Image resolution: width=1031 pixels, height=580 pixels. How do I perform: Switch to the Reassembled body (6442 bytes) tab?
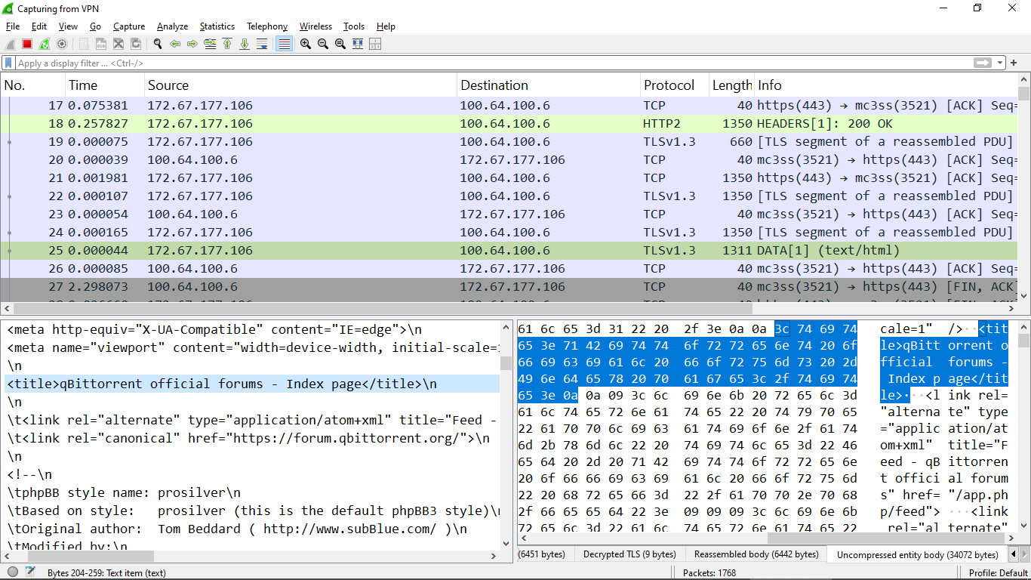coord(756,554)
